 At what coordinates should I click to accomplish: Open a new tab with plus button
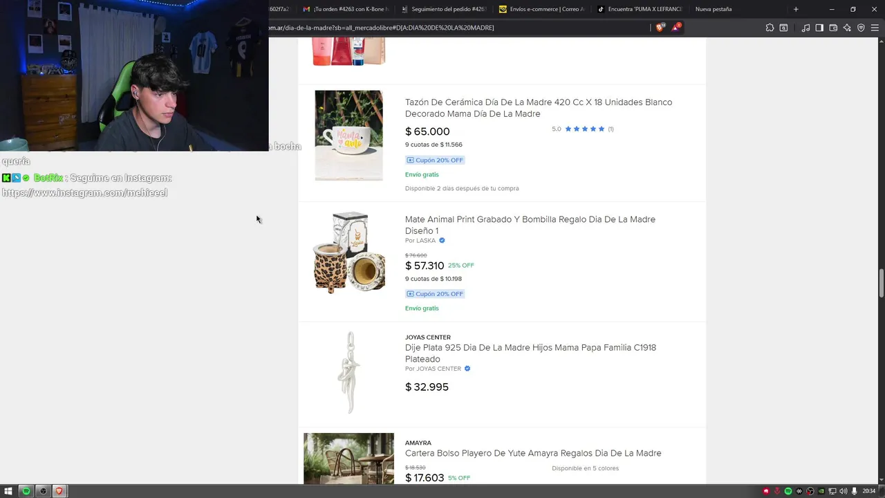point(796,9)
